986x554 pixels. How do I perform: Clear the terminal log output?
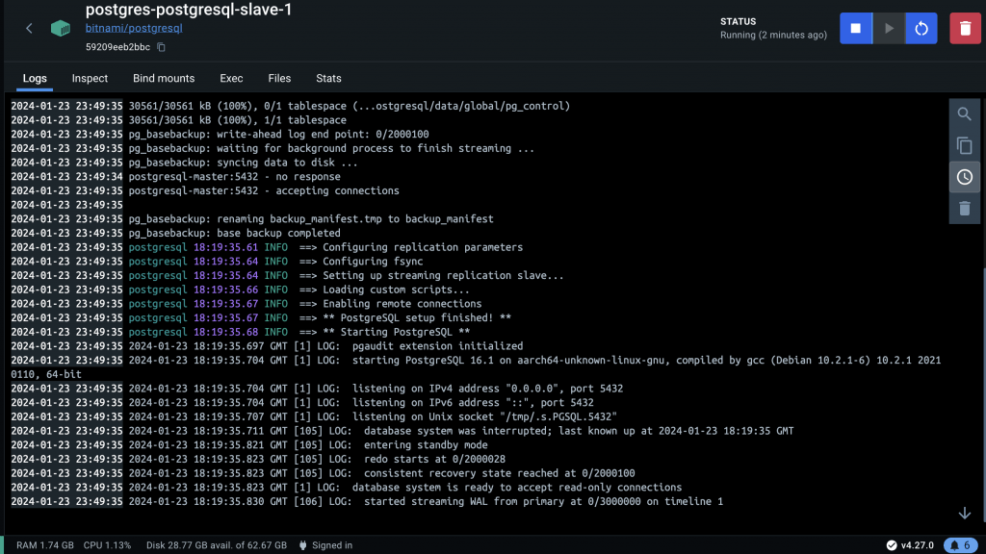click(x=964, y=208)
